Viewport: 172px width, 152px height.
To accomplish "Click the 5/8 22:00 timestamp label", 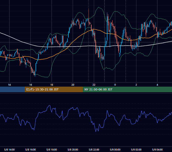I will coord(94,149).
